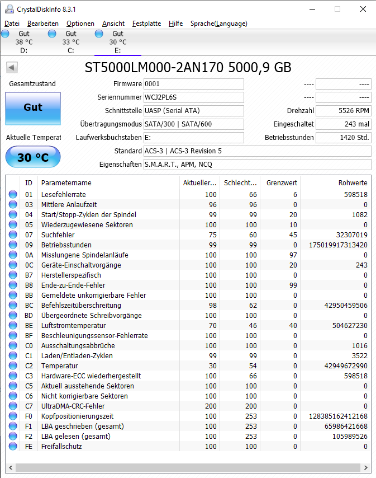Click the horizontal scrollbar thumb

pyautogui.click(x=188, y=467)
